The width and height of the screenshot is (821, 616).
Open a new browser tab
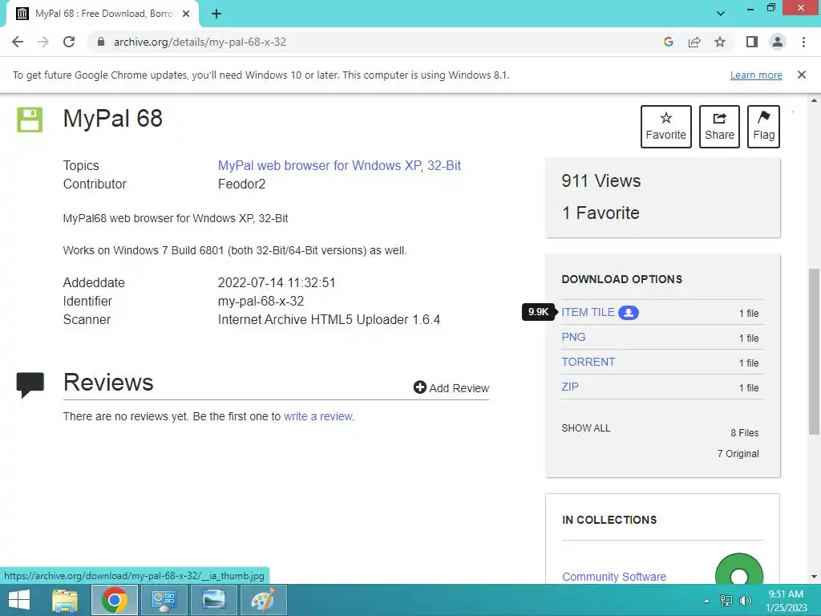pos(216,14)
